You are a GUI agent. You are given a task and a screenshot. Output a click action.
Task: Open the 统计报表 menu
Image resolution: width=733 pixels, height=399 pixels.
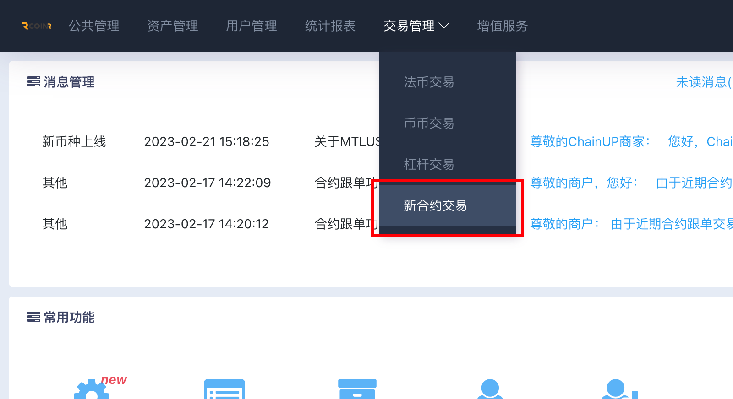[x=330, y=26]
